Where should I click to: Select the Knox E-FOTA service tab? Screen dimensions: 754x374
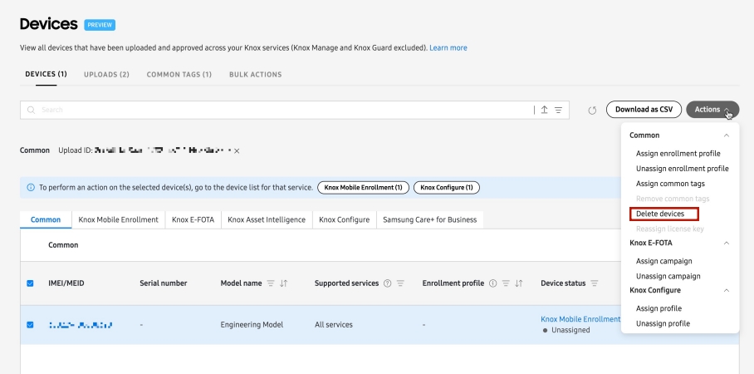tap(193, 219)
